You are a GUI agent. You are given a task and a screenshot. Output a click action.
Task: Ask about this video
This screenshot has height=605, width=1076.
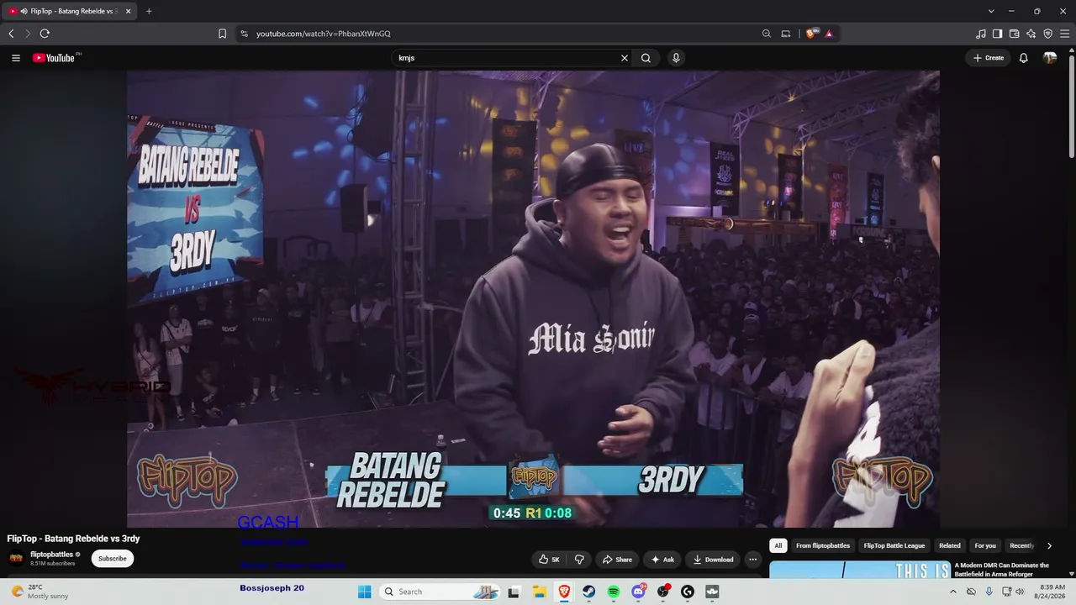pyautogui.click(x=662, y=560)
